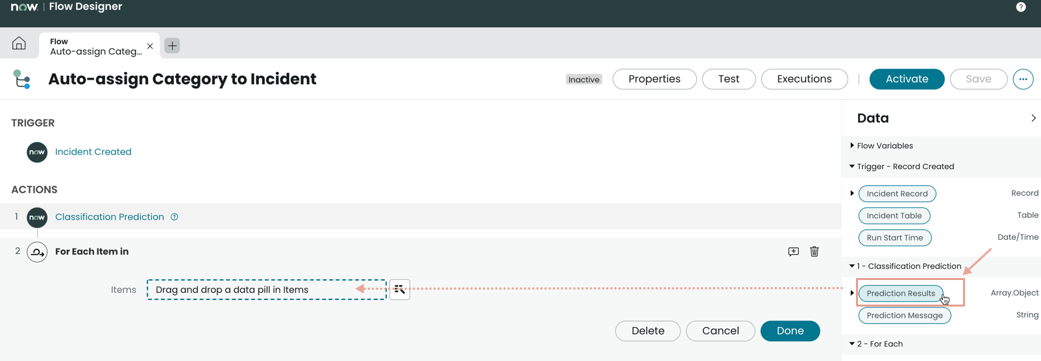Delete step using trash icon

click(814, 251)
